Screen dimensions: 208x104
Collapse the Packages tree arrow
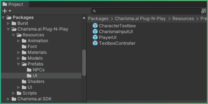pos(3,18)
